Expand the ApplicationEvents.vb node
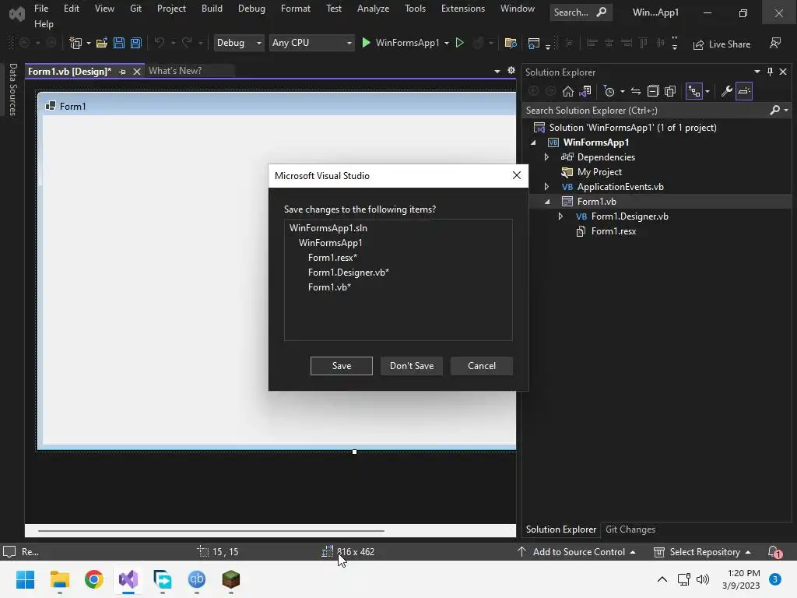Screen dimensions: 797x598 (x=546, y=187)
